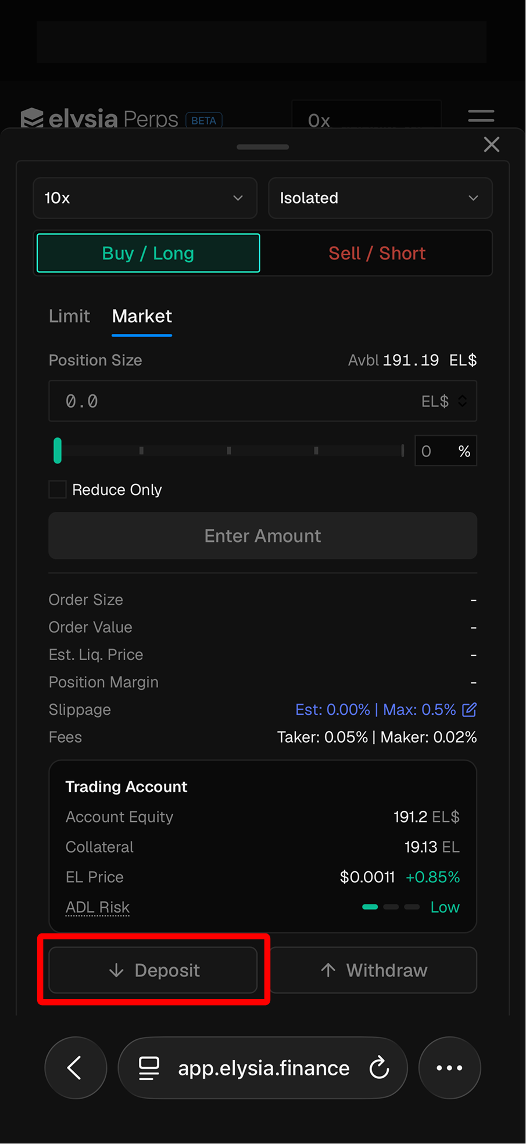Click the +0.85% price change
Screen dimensions: 526x1144
click(x=432, y=877)
